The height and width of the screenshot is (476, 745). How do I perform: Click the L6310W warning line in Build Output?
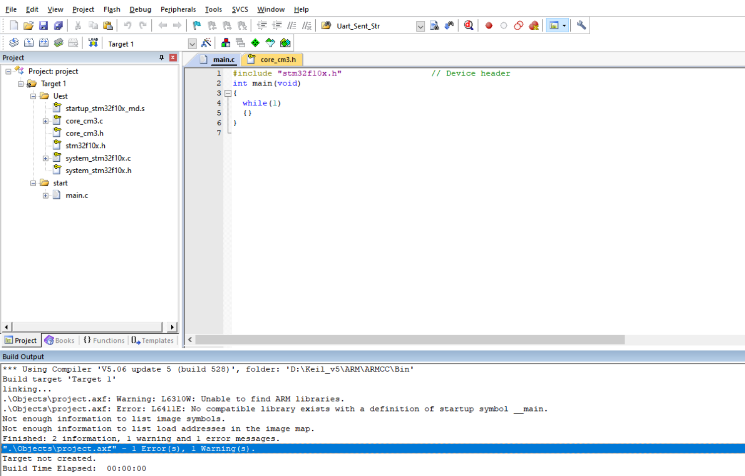pyautogui.click(x=173, y=399)
